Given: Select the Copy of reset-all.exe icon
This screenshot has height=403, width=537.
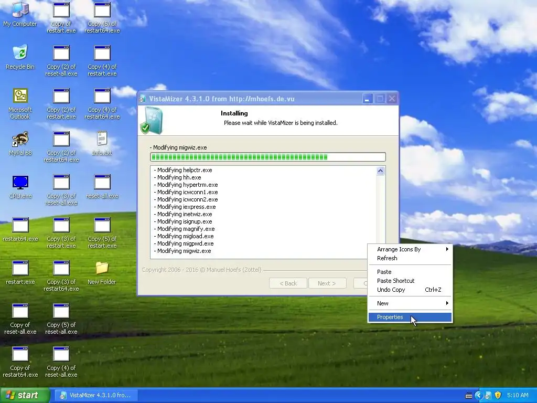Looking at the screenshot, I should tap(20, 319).
